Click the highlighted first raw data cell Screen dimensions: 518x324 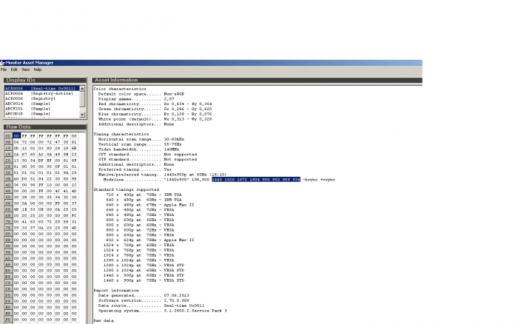click(16, 136)
